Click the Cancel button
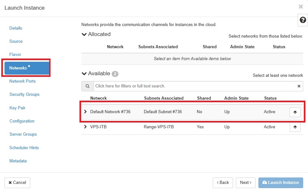This screenshot has height=191, width=308. coord(17,183)
